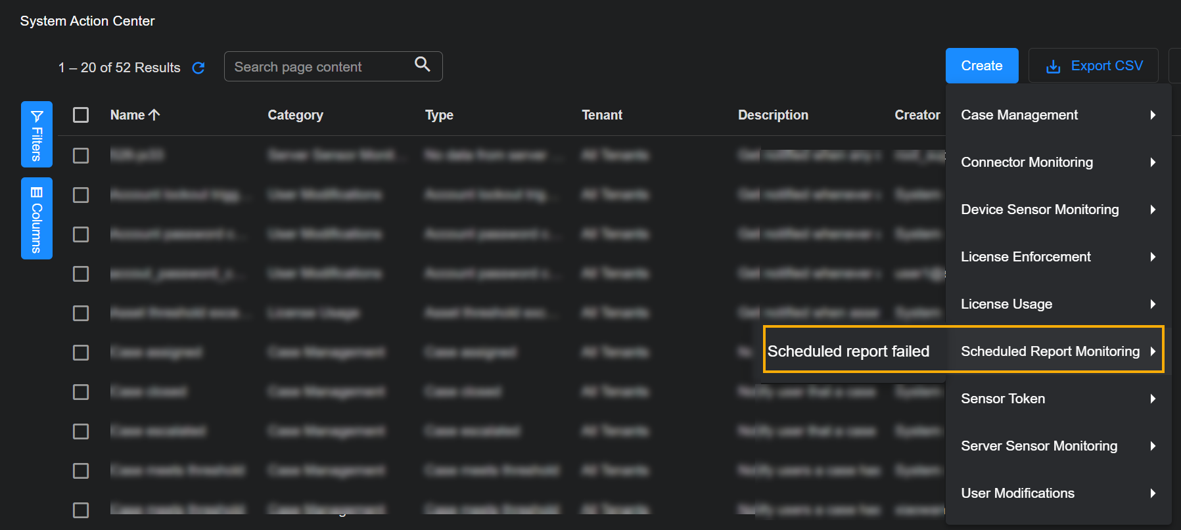Click the Category column header
Screen dimensions: 1181x530
295,115
